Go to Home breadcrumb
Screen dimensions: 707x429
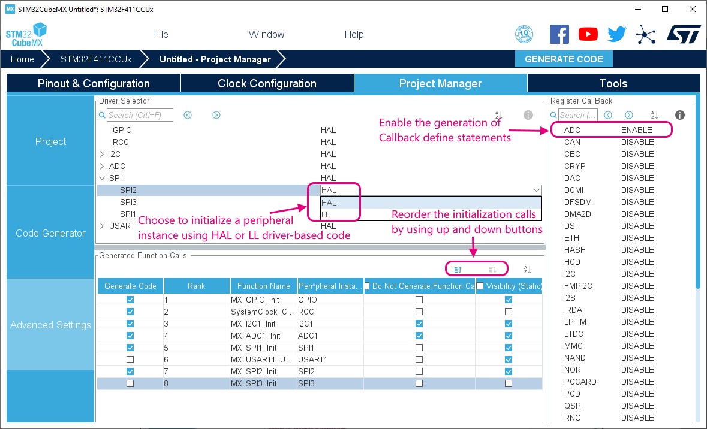(22, 59)
